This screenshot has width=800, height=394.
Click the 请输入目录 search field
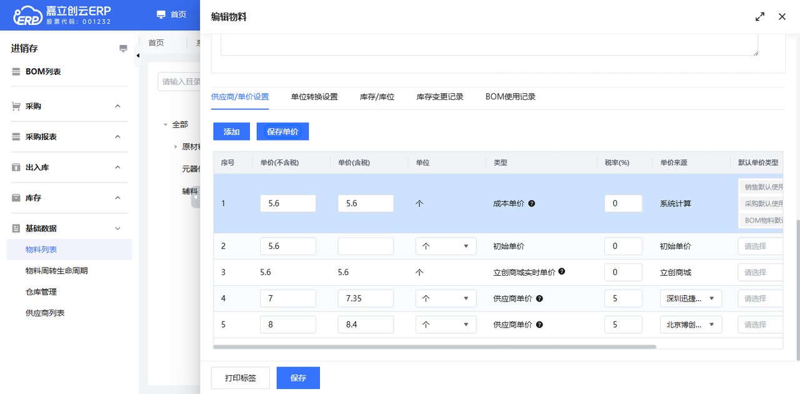[179, 82]
